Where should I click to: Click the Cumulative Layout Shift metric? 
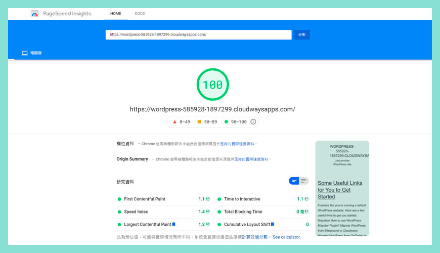pos(247,224)
